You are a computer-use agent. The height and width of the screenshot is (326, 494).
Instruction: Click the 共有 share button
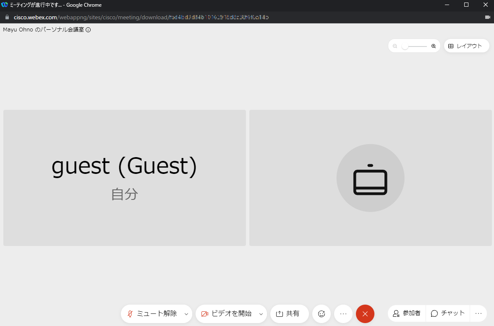coord(288,313)
